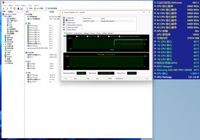The height and width of the screenshot is (140, 200).
Task: Expand the operating system tree node
Action: click(x=3, y=38)
